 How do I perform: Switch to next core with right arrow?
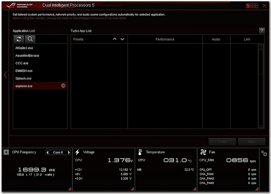tap(69, 152)
